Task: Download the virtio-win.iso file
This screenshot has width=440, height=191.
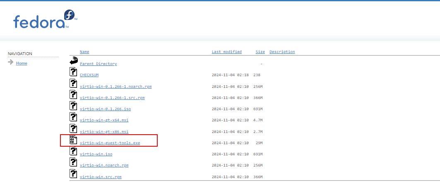Action: (x=96, y=154)
